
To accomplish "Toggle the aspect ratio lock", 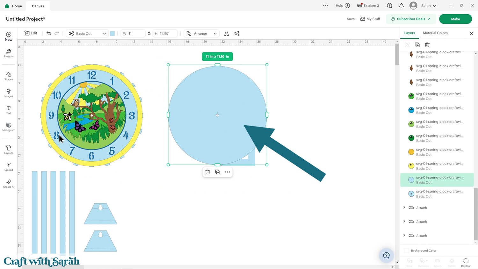I will [x=149, y=33].
